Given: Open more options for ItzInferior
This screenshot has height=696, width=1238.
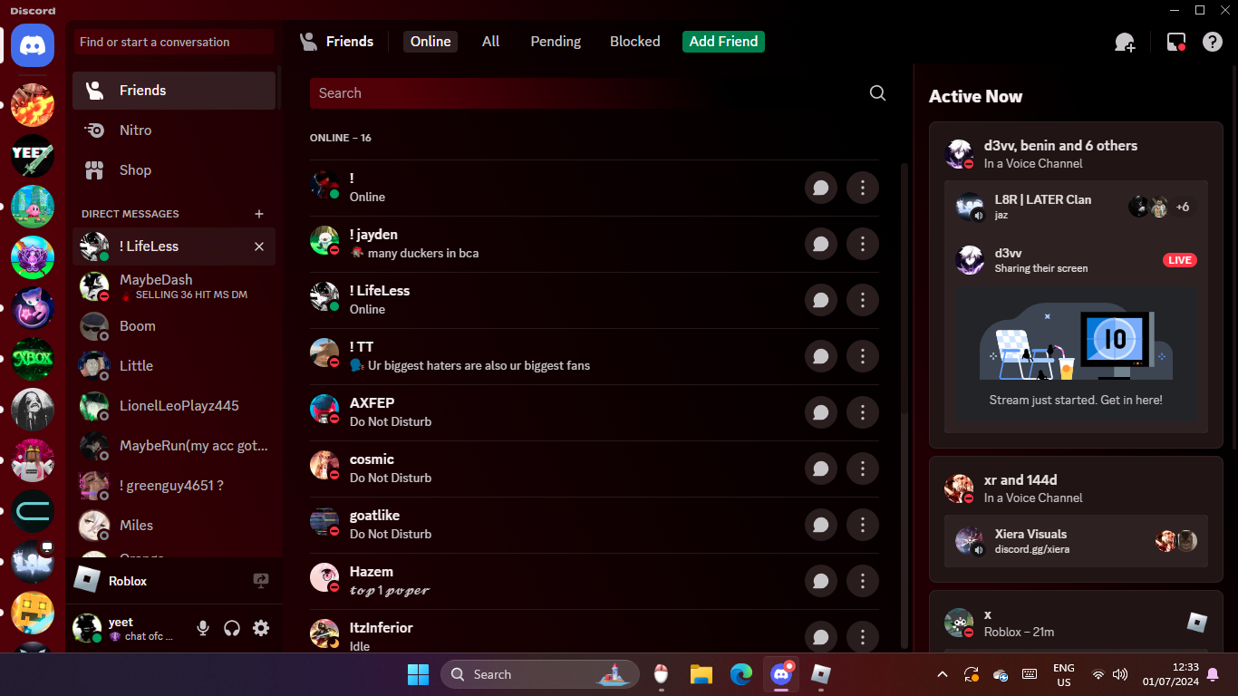Looking at the screenshot, I should (x=863, y=637).
